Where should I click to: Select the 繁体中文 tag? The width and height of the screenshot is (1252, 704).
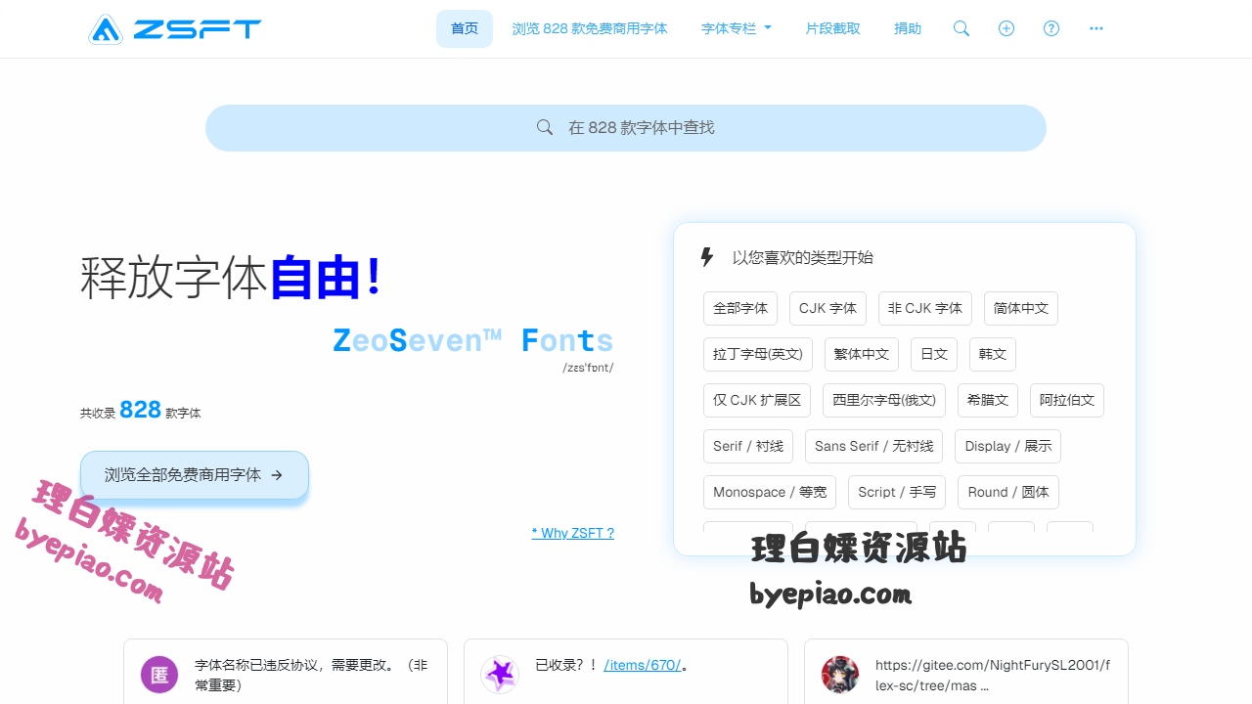point(862,354)
